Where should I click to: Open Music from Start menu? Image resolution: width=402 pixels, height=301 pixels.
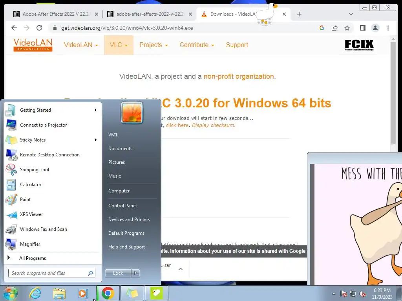(x=115, y=176)
